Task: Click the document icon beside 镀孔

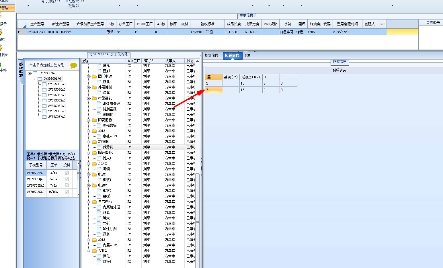Action: pyautogui.click(x=99, y=82)
